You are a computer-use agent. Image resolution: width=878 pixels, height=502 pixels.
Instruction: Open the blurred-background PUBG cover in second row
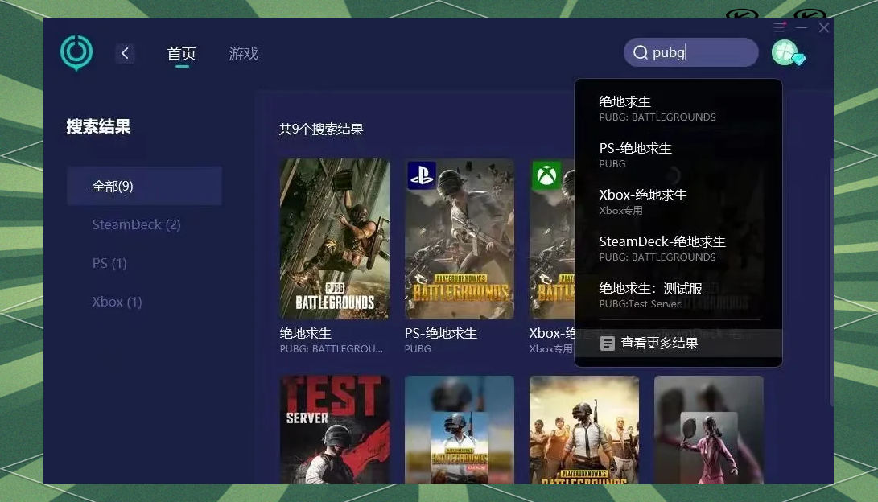click(x=460, y=430)
